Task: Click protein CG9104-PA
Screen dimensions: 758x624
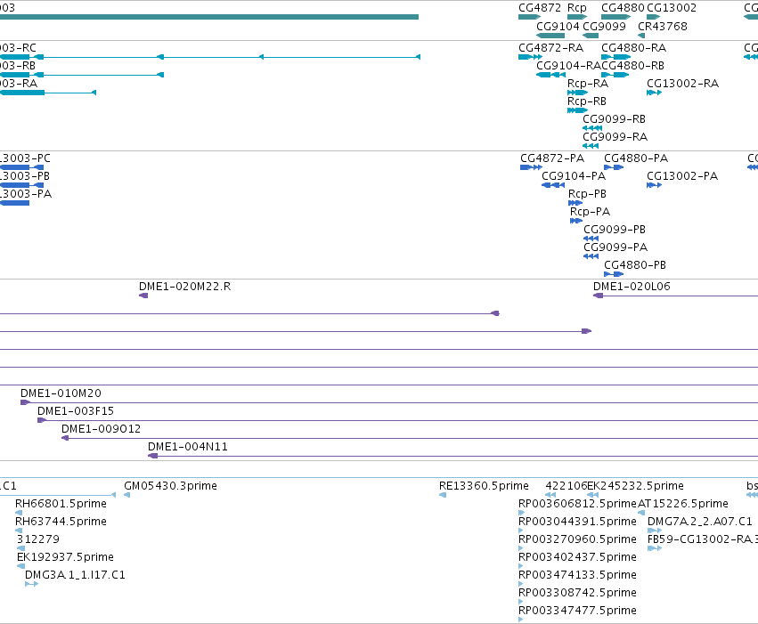Action: [x=574, y=176]
